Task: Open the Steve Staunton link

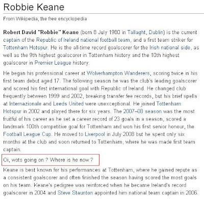Action: click(75, 193)
